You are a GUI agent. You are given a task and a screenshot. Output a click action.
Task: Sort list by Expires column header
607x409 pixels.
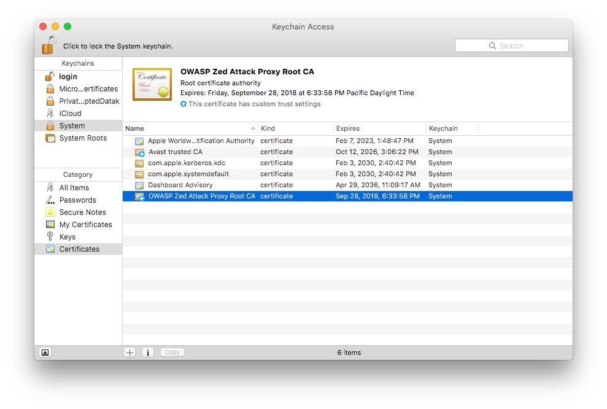pos(380,128)
